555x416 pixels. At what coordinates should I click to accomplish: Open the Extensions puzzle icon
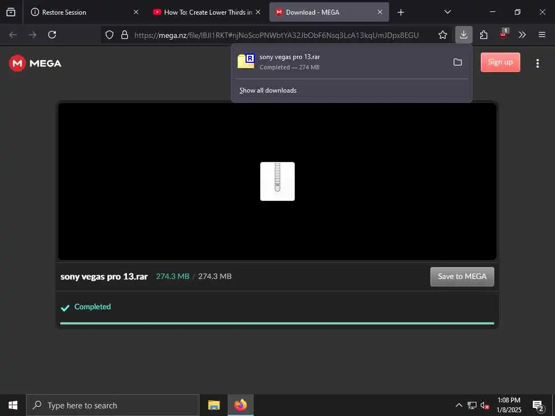coord(483,35)
